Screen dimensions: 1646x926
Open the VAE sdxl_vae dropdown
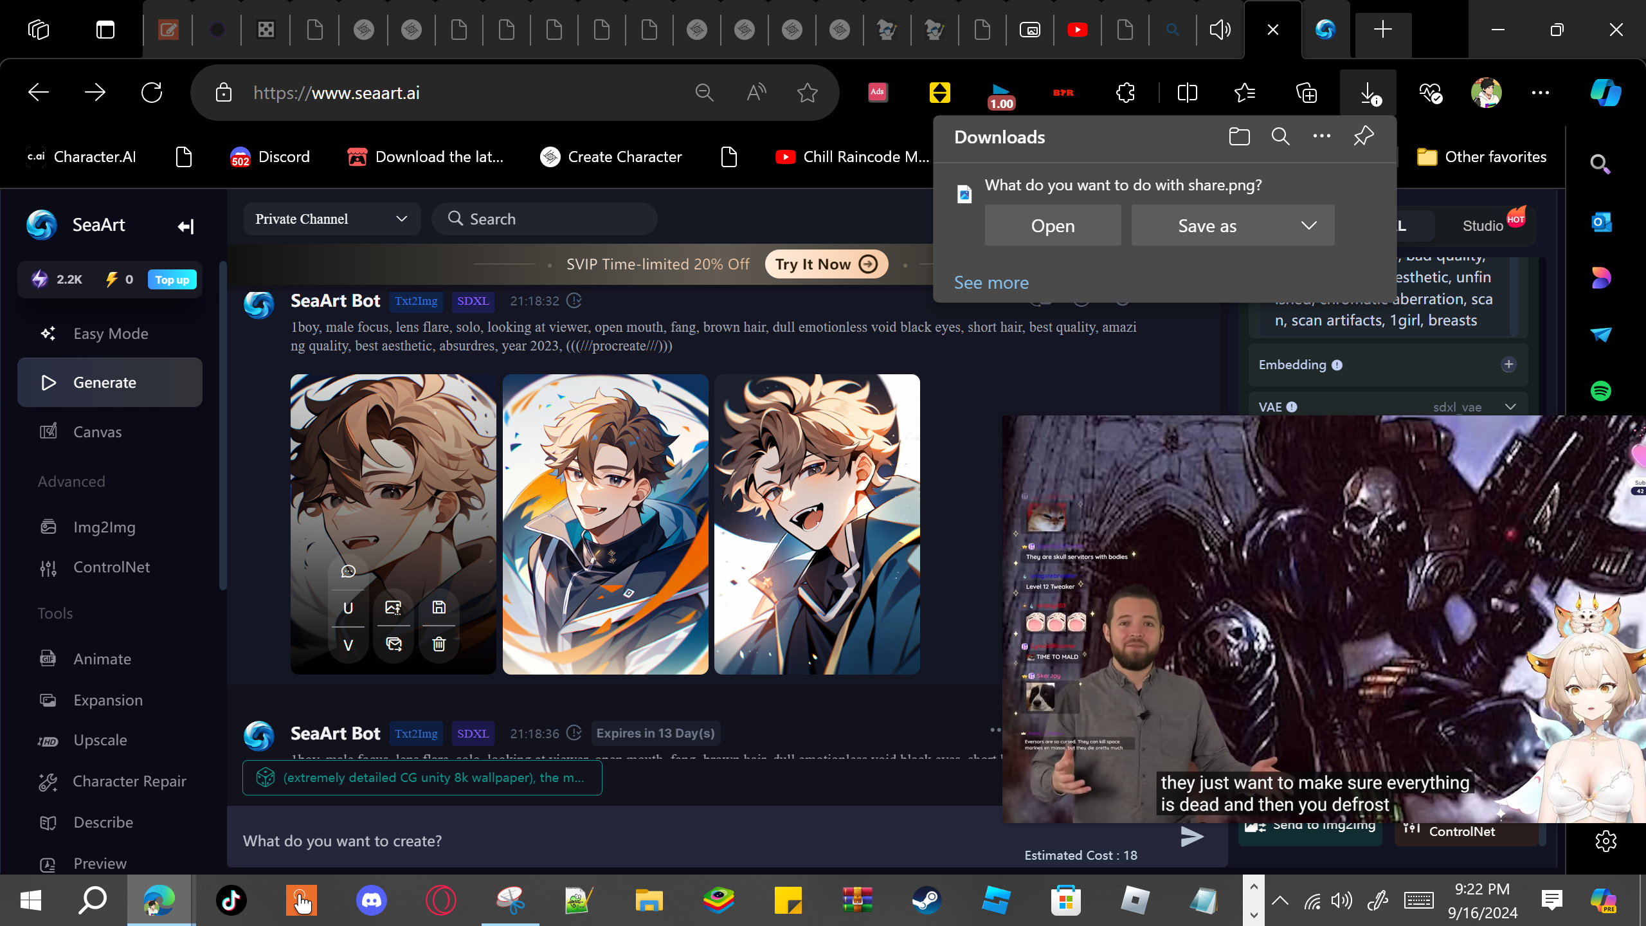(x=1474, y=407)
